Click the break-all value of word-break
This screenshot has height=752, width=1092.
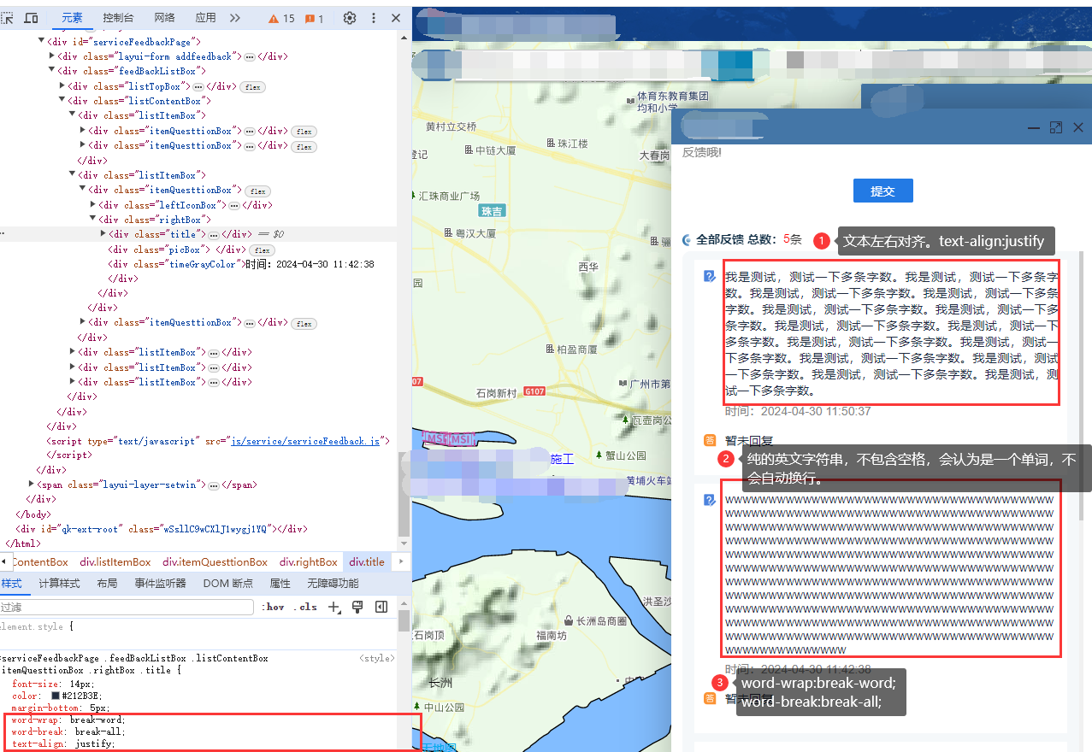click(98, 732)
